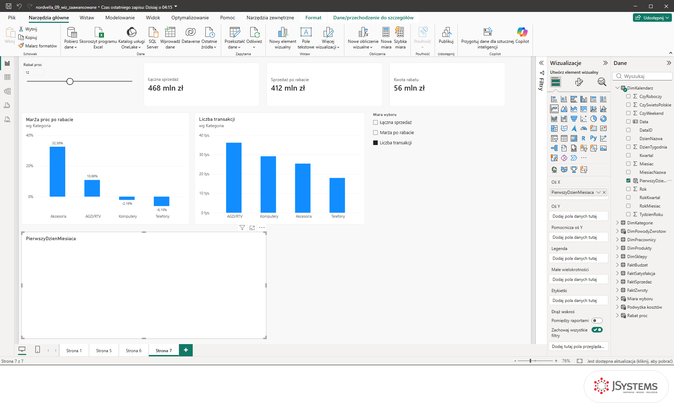Check the Rok field checkbox
674x408 pixels.
[628, 189]
